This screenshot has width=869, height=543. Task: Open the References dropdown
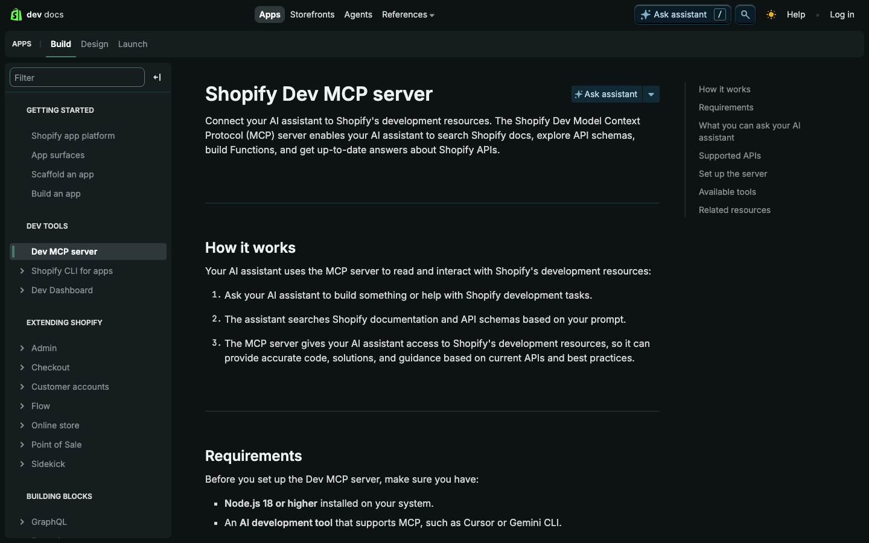408,14
